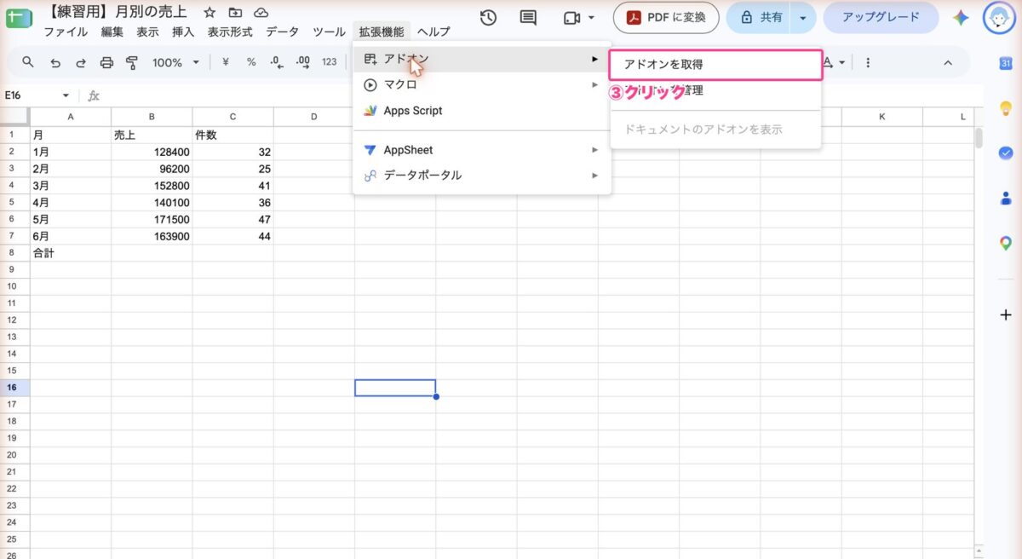The image size is (1022, 559).
Task: Decrease decimal places
Action: (276, 62)
